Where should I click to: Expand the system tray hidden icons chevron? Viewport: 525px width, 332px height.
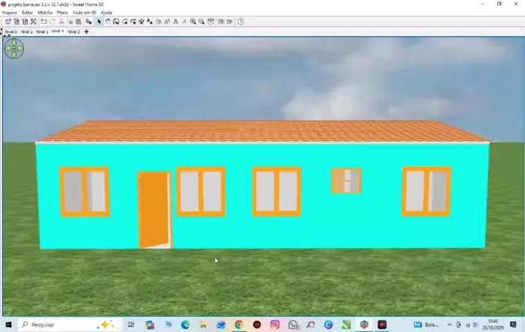[449, 324]
